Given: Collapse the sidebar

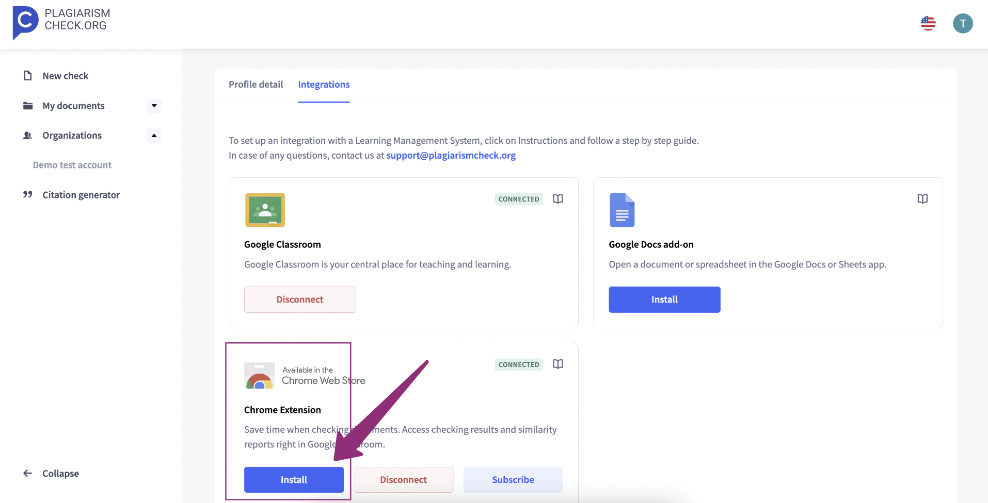Looking at the screenshot, I should click(x=60, y=473).
